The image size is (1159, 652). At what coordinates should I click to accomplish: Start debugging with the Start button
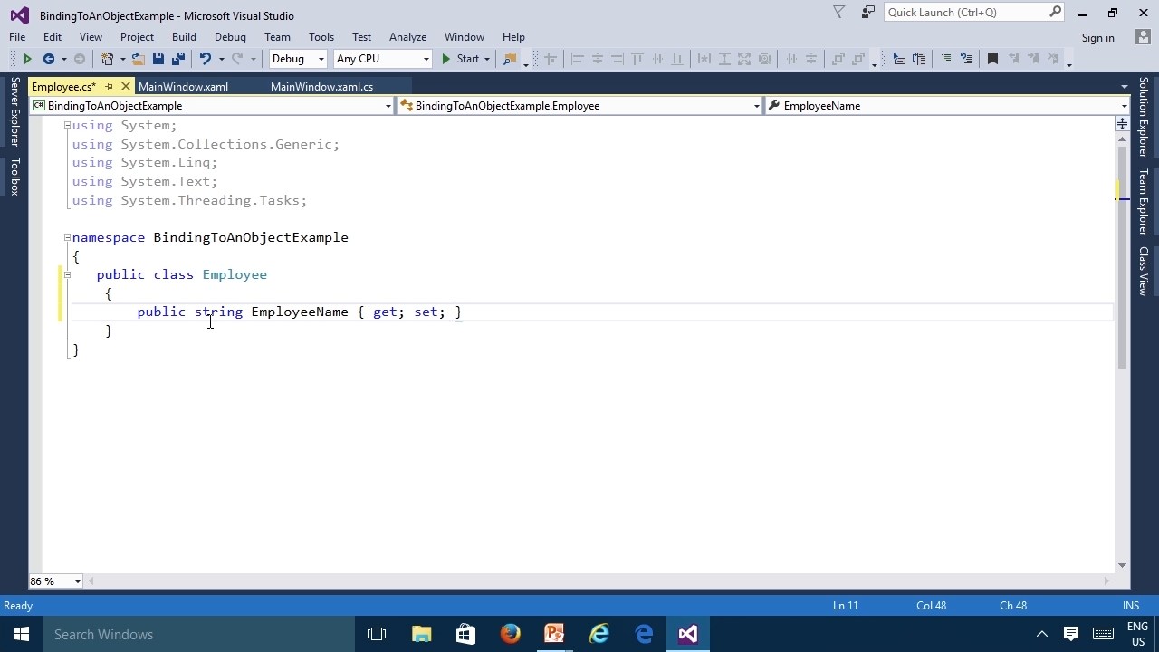click(x=460, y=59)
